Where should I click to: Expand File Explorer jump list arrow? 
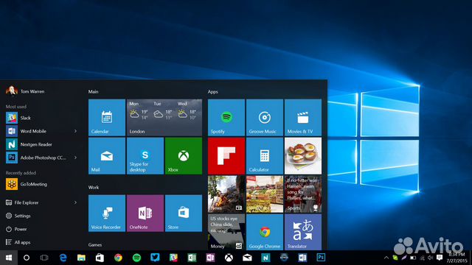[x=75, y=202]
